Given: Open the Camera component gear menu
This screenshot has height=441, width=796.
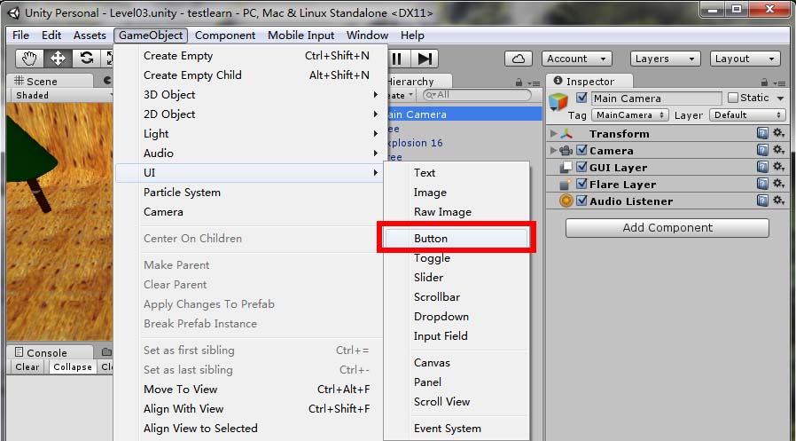Looking at the screenshot, I should pyautogui.click(x=779, y=150).
